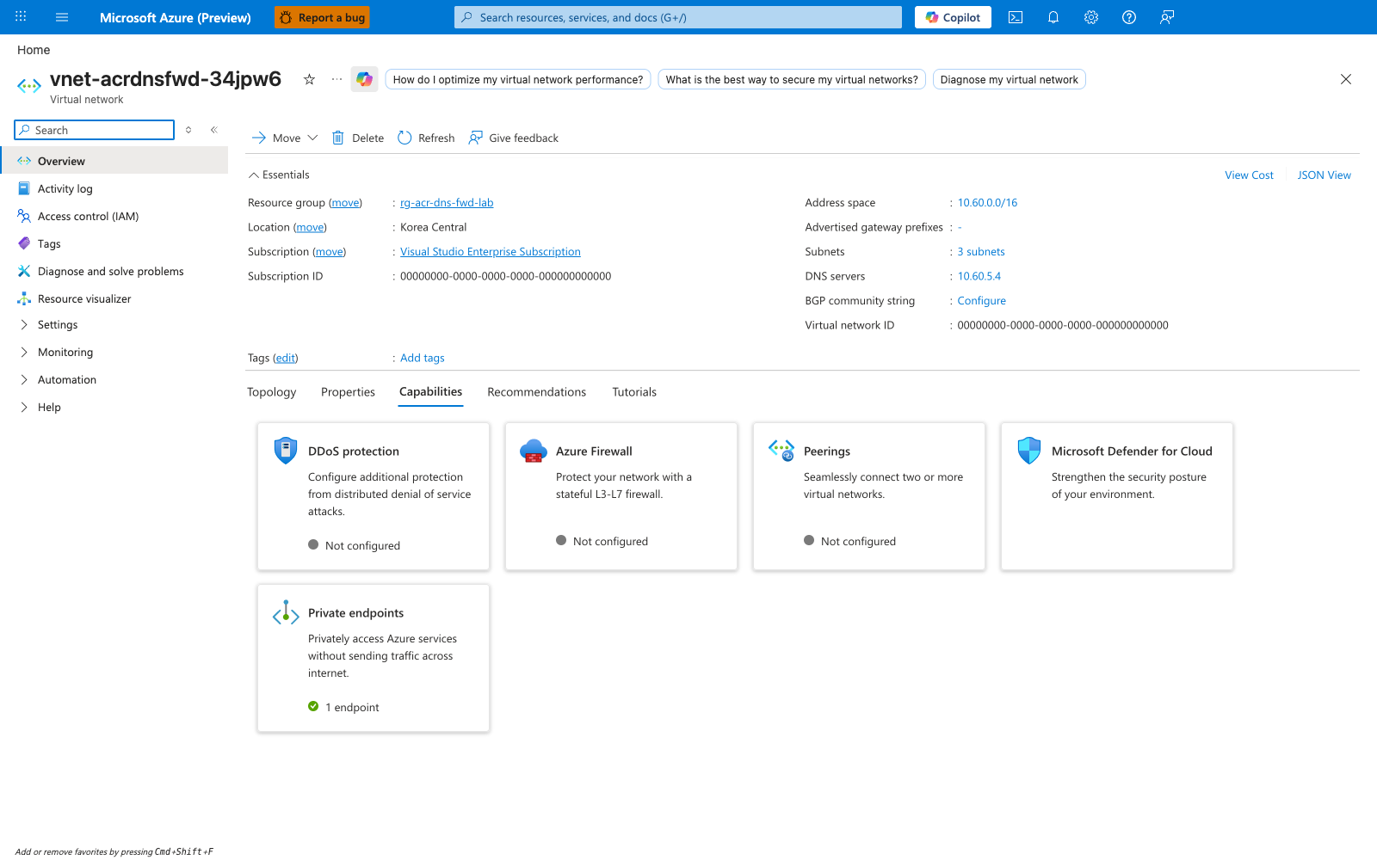Open the Move dropdown
This screenshot has height=860, width=1377.
285,138
